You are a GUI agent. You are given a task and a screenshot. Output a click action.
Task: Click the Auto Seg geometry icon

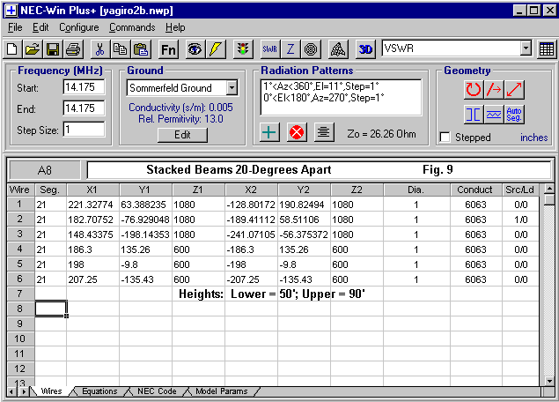515,114
